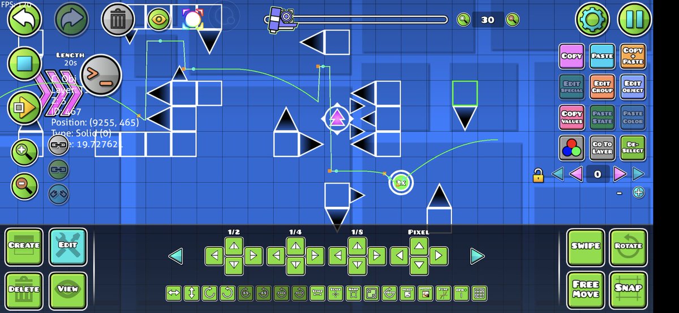Click the current layer number 0 field
The width and height of the screenshot is (679, 313).
[598, 174]
